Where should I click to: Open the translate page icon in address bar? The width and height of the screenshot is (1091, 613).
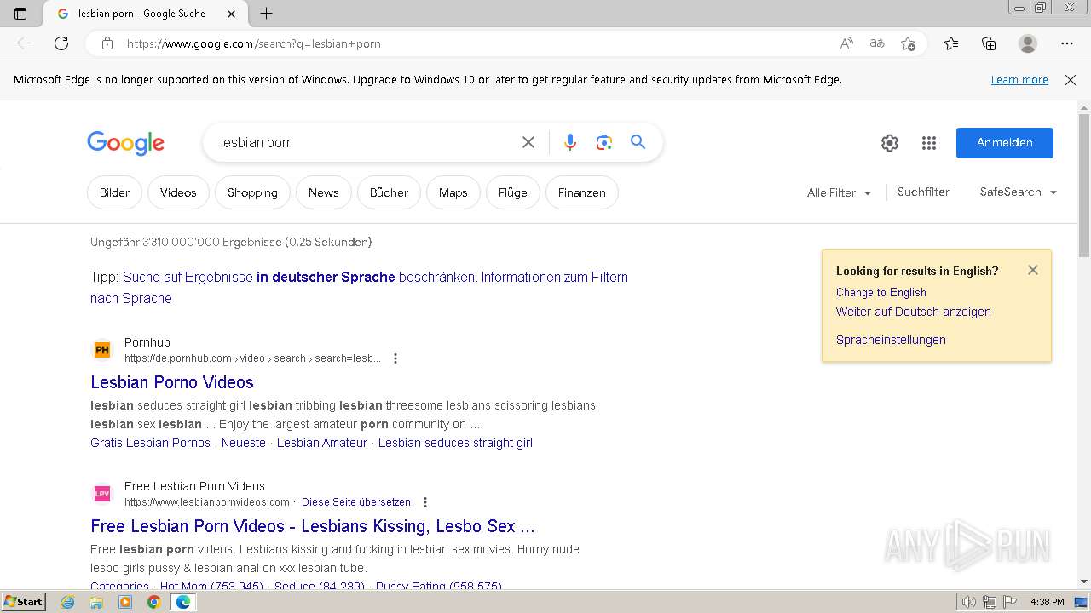pyautogui.click(x=877, y=43)
